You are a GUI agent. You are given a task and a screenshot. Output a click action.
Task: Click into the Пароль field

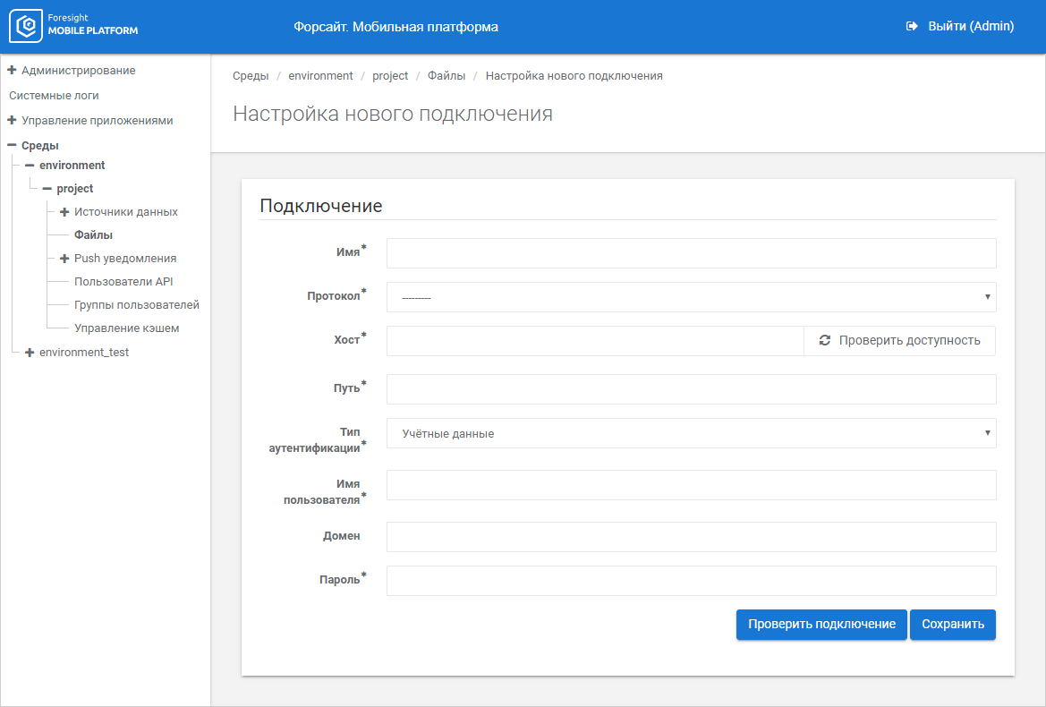point(691,581)
